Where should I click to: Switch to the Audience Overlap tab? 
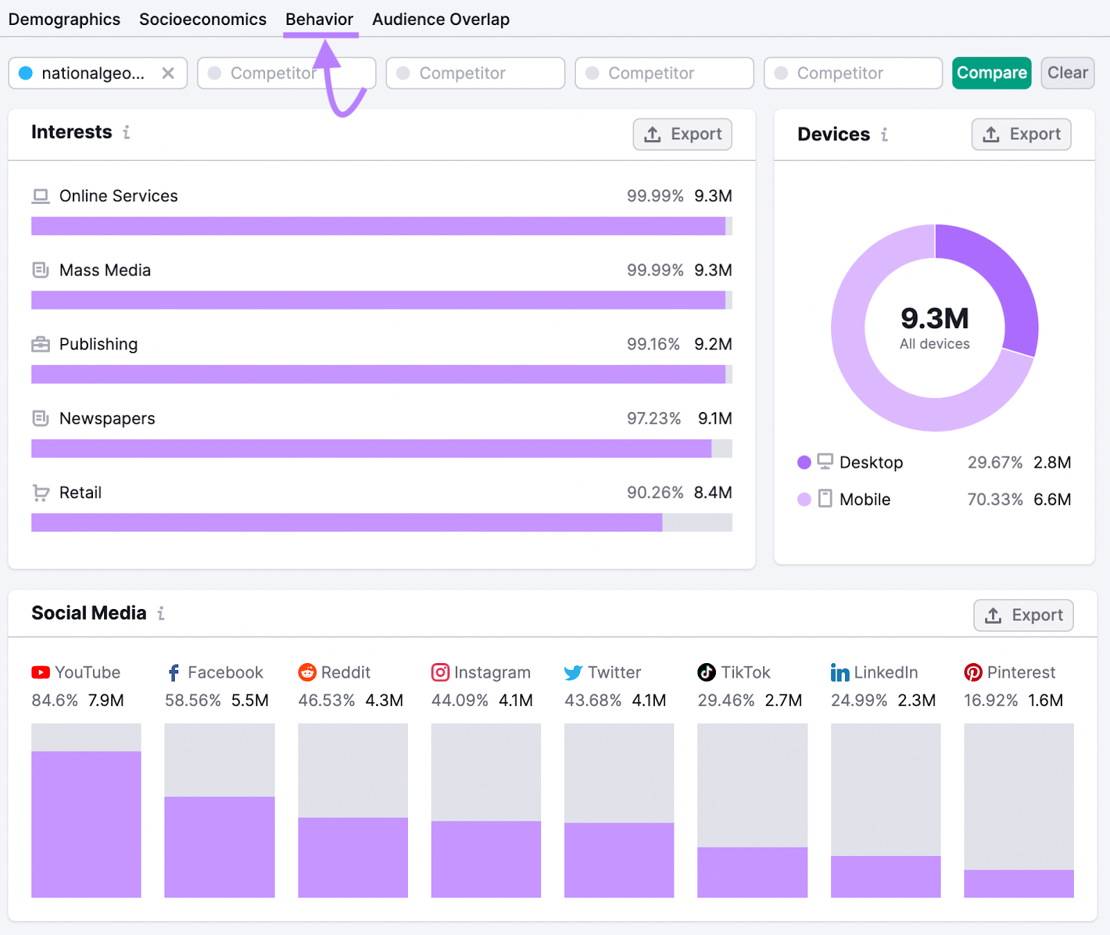tap(441, 19)
